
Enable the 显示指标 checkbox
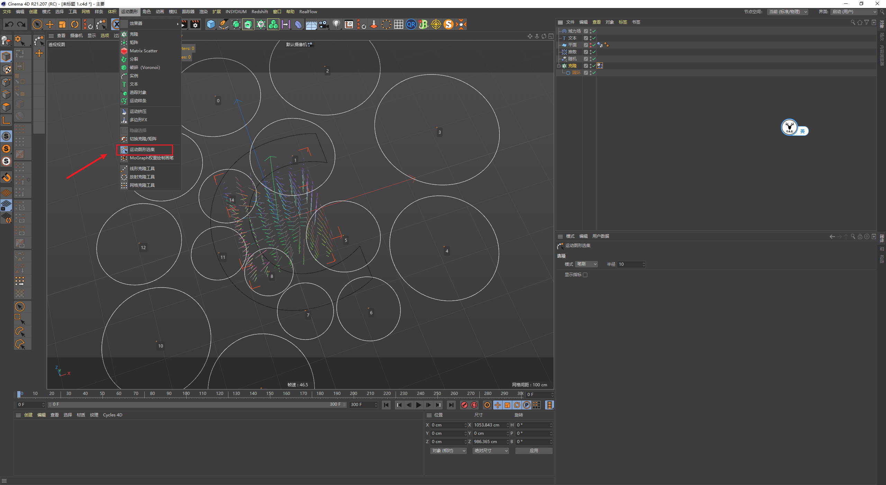585,275
